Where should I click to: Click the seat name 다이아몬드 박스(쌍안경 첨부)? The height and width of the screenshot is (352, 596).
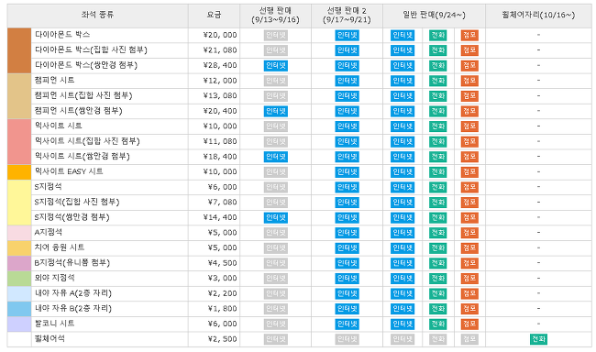[x=86, y=65]
